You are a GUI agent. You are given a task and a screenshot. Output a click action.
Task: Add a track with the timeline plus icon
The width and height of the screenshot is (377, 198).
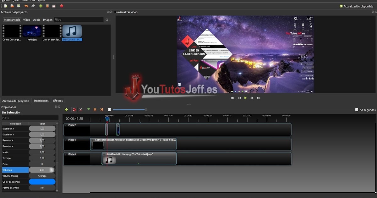[x=66, y=109]
